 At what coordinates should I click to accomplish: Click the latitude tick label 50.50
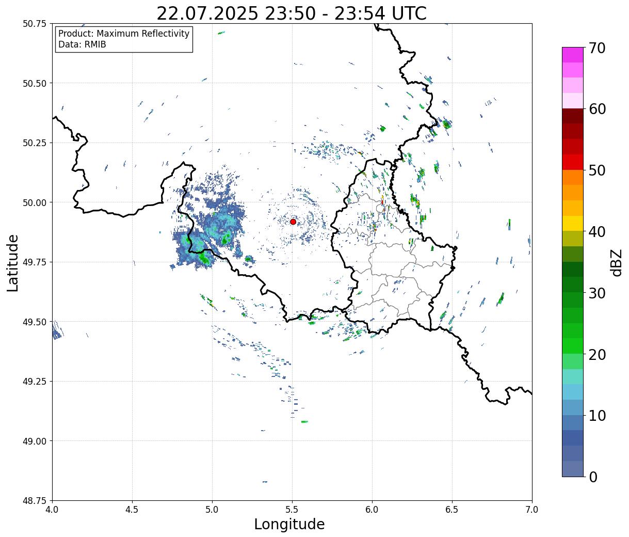click(35, 83)
